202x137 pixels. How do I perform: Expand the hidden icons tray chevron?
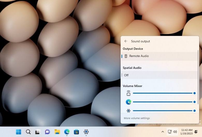pos(163,132)
